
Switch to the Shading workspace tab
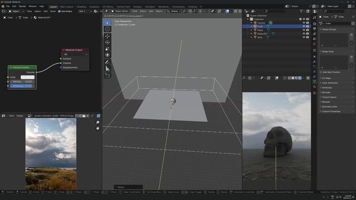(137, 7)
